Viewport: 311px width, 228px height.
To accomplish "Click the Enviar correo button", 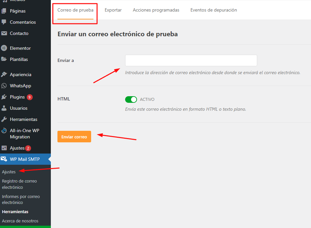I will point(74,136).
